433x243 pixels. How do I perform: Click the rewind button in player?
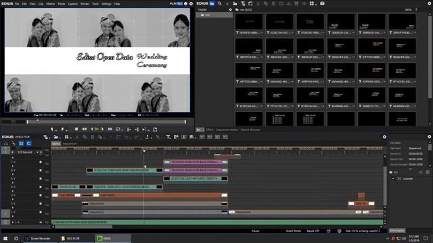click(x=84, y=129)
